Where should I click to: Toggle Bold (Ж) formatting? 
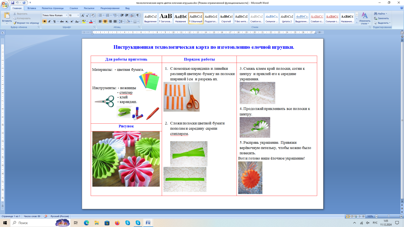(x=44, y=21)
